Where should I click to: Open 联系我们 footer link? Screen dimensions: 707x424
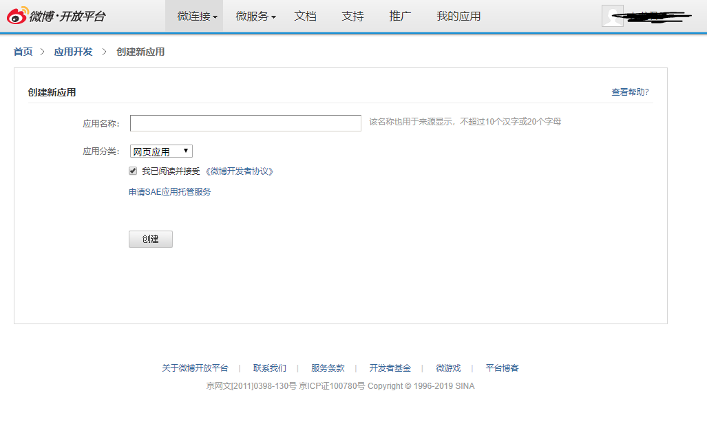pos(270,368)
